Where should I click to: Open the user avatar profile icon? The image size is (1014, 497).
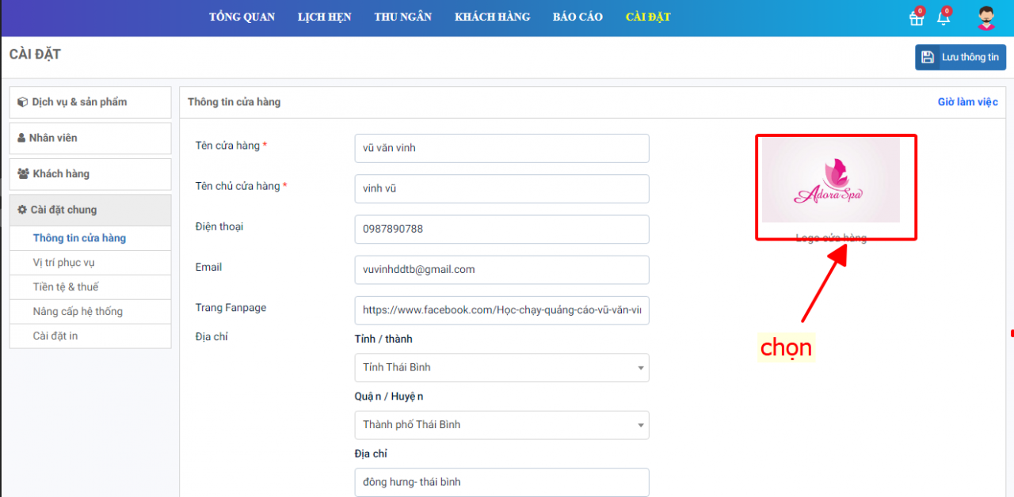pos(985,18)
